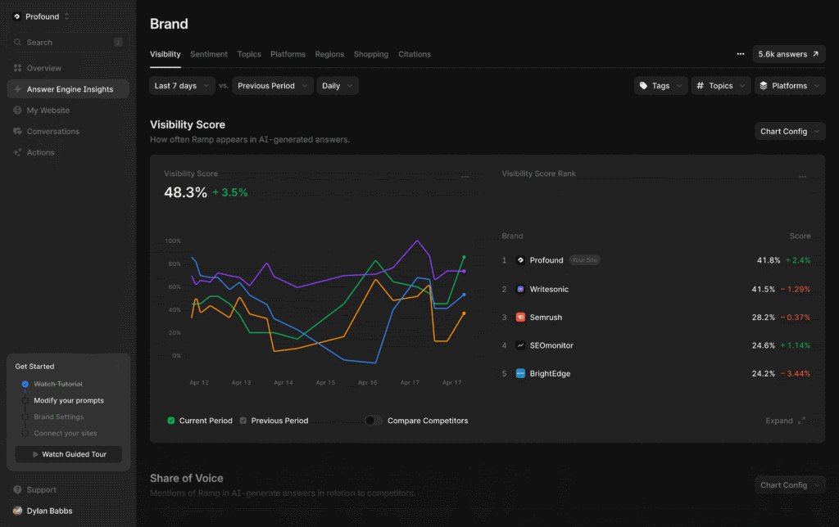The width and height of the screenshot is (839, 527).
Task: Click the BrightEdge brand logo icon
Action: click(x=520, y=374)
